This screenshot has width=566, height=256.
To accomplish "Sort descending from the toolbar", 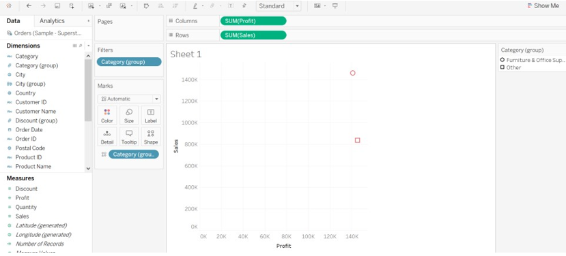I will (x=175, y=5).
